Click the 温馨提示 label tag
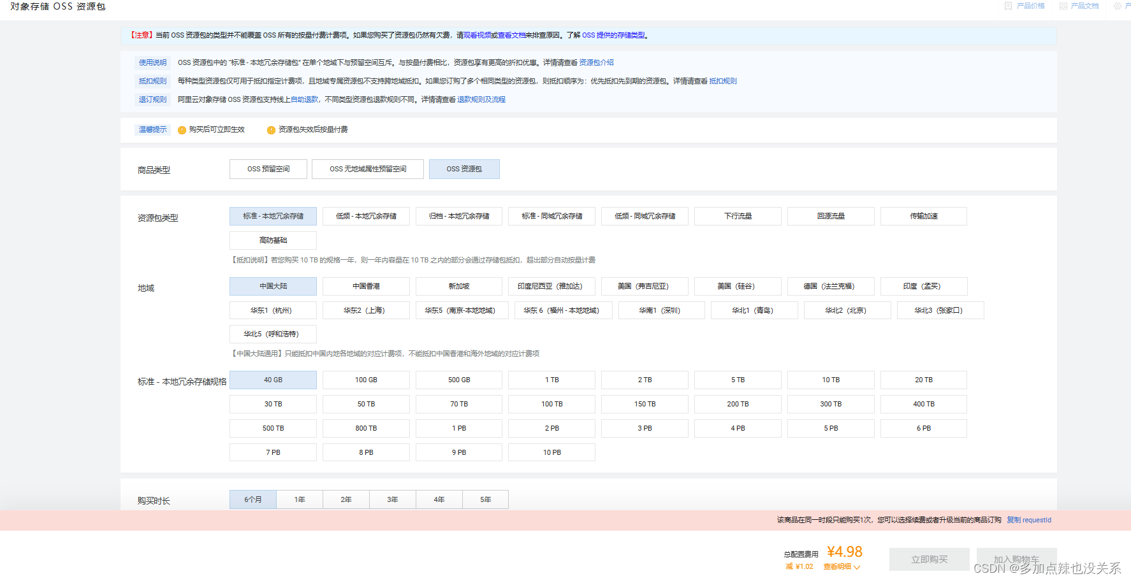 [x=153, y=129]
